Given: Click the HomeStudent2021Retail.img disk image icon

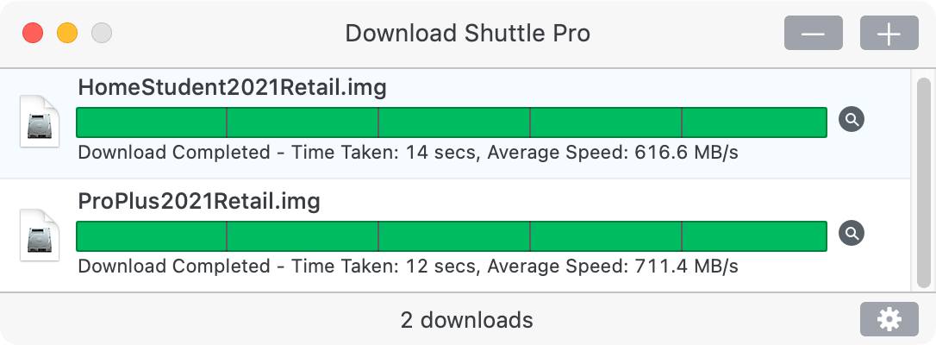Looking at the screenshot, I should [x=41, y=123].
